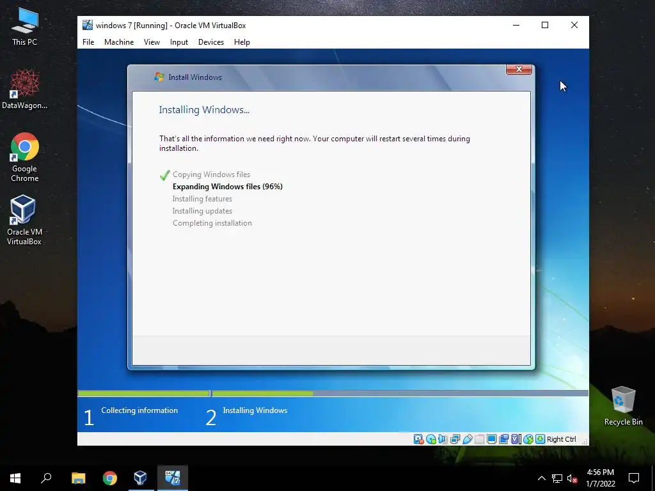Open the View menu

pyautogui.click(x=152, y=42)
